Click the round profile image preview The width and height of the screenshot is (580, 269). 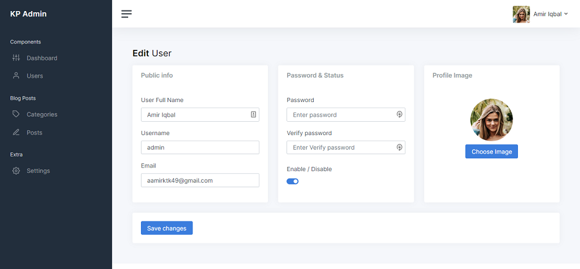[x=492, y=119]
